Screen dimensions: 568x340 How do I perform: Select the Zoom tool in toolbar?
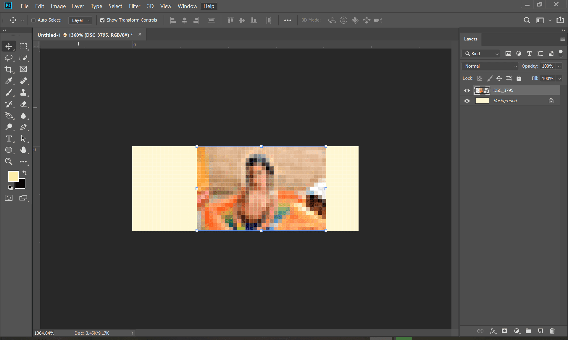pos(9,162)
